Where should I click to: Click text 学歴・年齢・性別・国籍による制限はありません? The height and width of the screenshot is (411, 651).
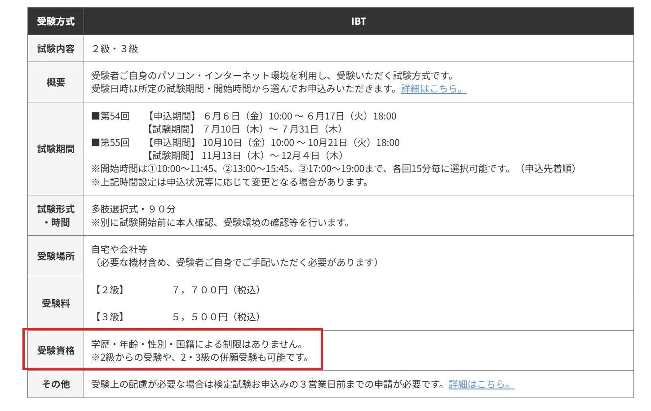[198, 345]
